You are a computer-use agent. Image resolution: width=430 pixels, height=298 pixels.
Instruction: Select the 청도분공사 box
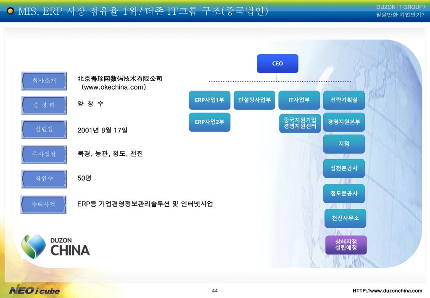tap(344, 194)
